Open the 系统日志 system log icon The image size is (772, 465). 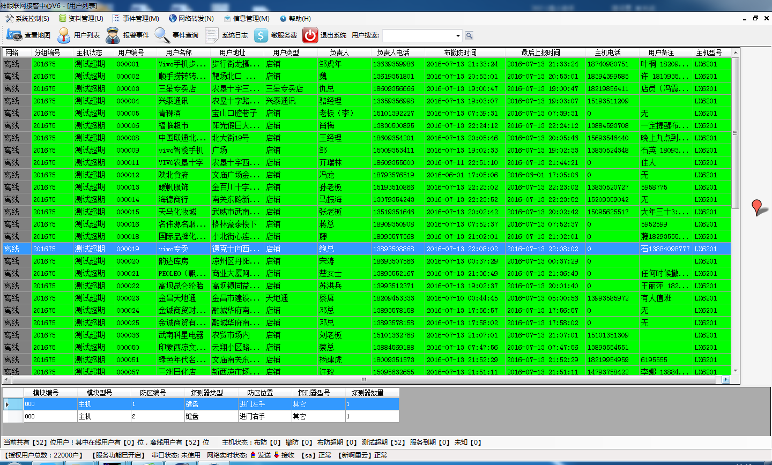coord(212,35)
